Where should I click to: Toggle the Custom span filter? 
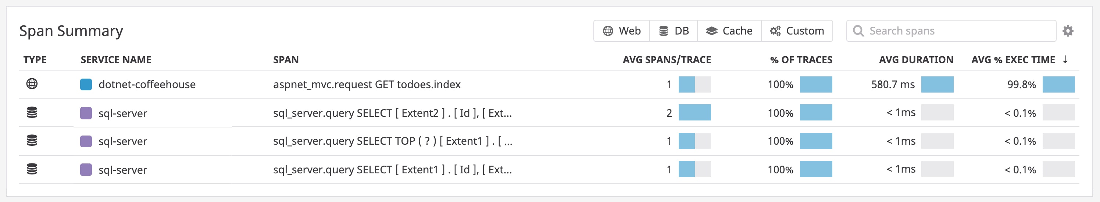pos(797,31)
